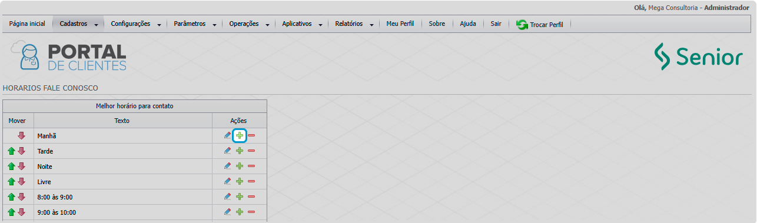757x223 pixels.
Task: Click the add icon in Noite row
Action: pyautogui.click(x=240, y=167)
